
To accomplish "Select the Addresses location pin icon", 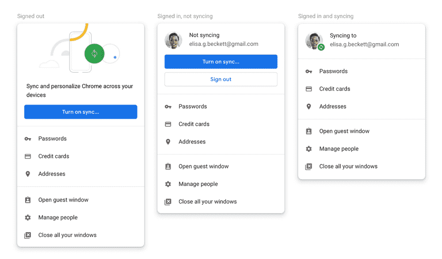I will (x=28, y=174).
